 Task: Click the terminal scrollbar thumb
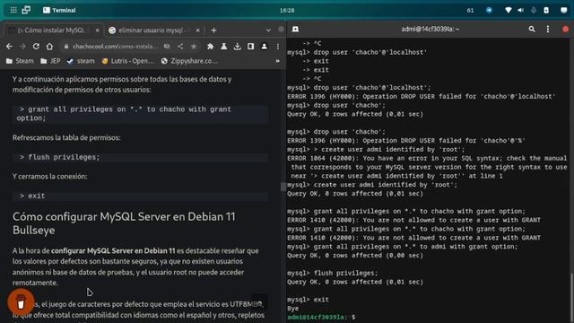tap(571, 297)
